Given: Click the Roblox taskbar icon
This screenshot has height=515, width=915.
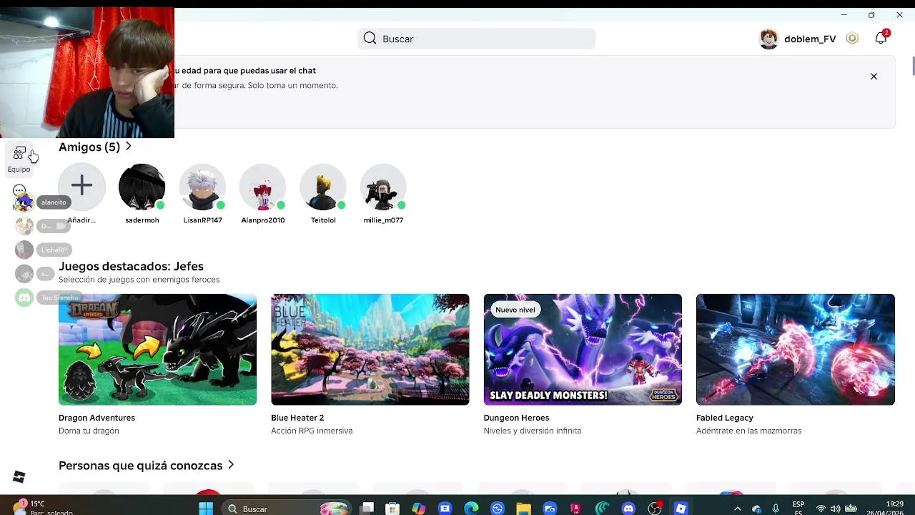Looking at the screenshot, I should 681,509.
